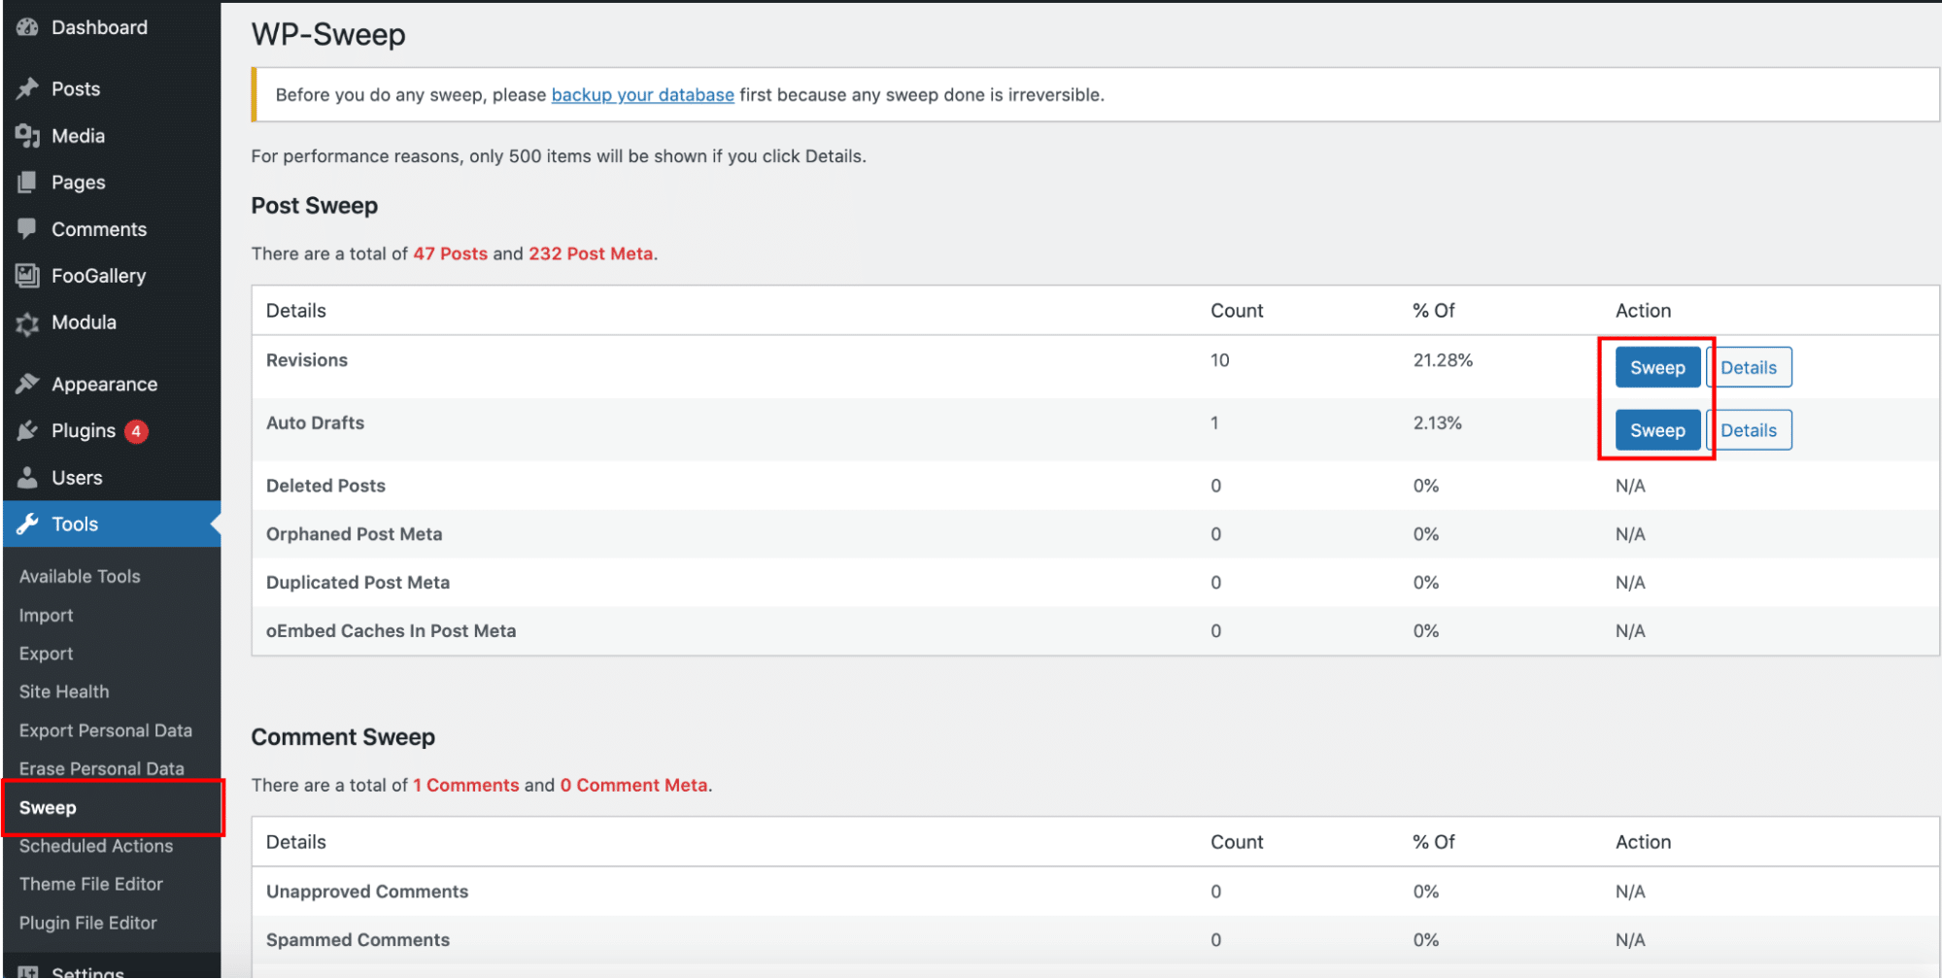Open the Export submenu item
This screenshot has height=979, width=1942.
coord(46,654)
